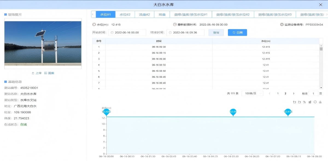The width and height of the screenshot is (328, 161).
Task: Click the 查询 query button
Action: [x=216, y=32]
